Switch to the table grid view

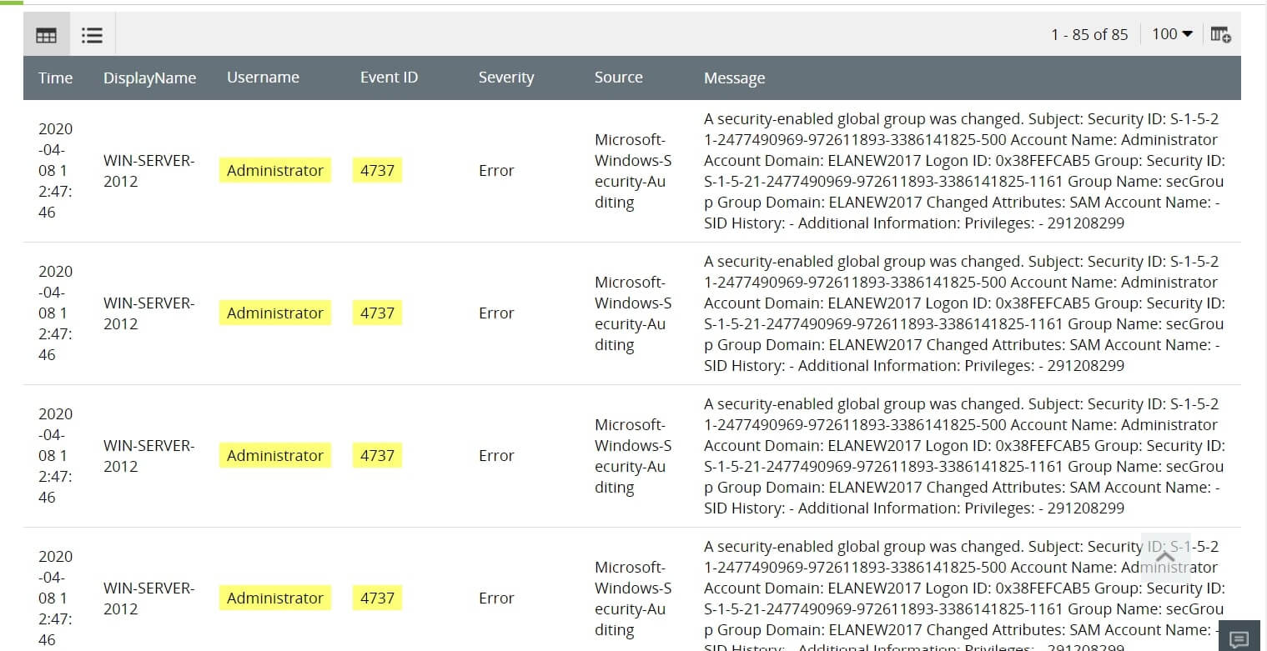point(47,35)
